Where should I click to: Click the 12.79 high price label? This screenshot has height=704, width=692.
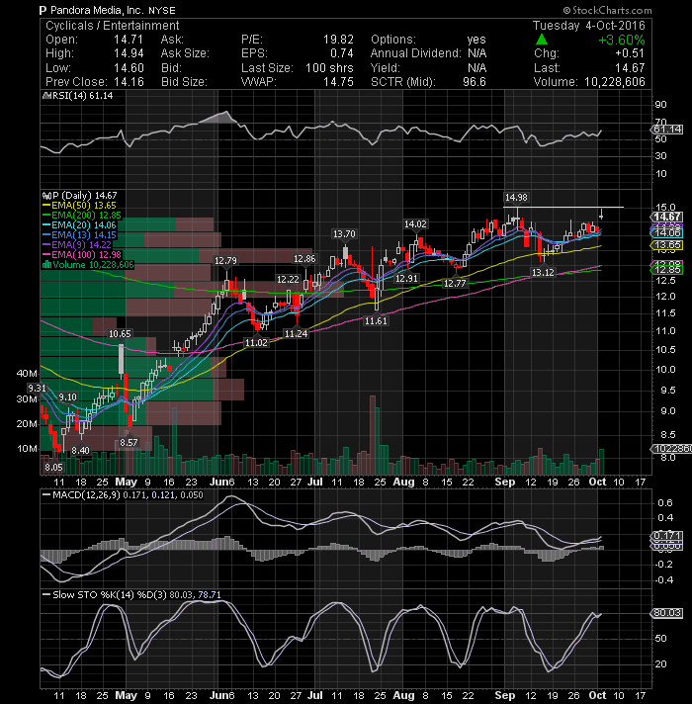click(x=225, y=260)
